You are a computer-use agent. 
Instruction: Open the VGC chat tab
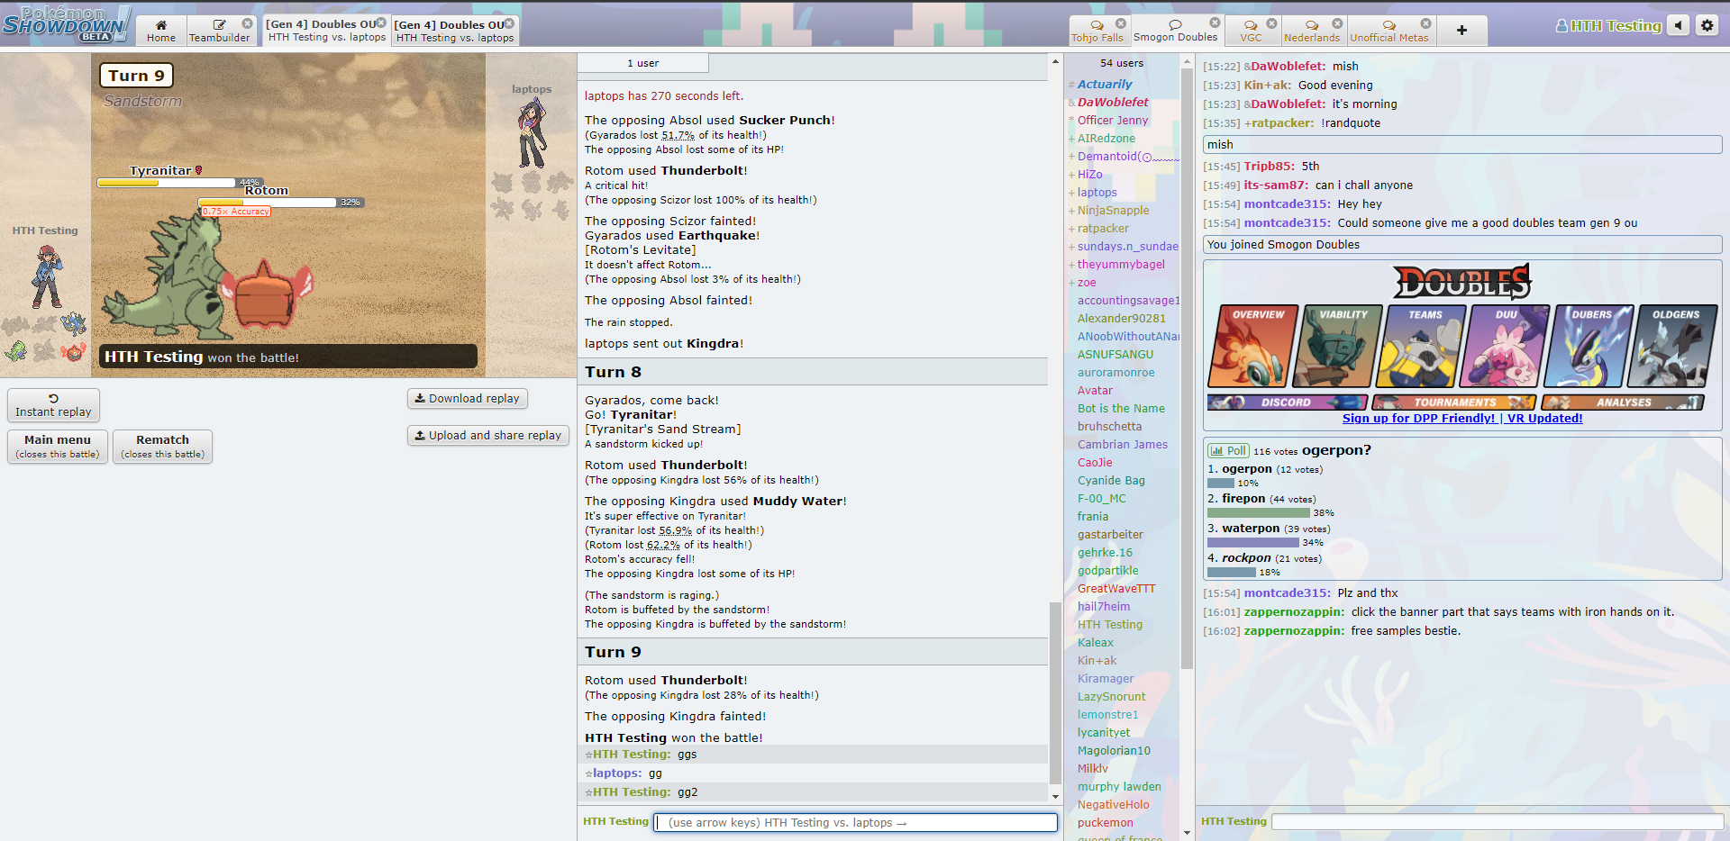pyautogui.click(x=1251, y=31)
